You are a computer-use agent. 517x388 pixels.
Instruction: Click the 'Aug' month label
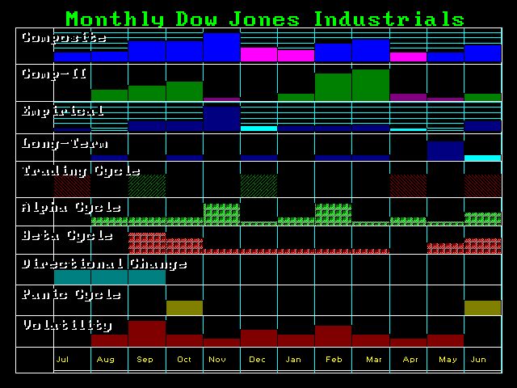tap(106, 360)
